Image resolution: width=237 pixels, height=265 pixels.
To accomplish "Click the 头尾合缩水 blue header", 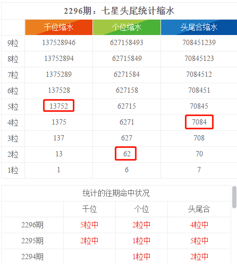I will [199, 27].
